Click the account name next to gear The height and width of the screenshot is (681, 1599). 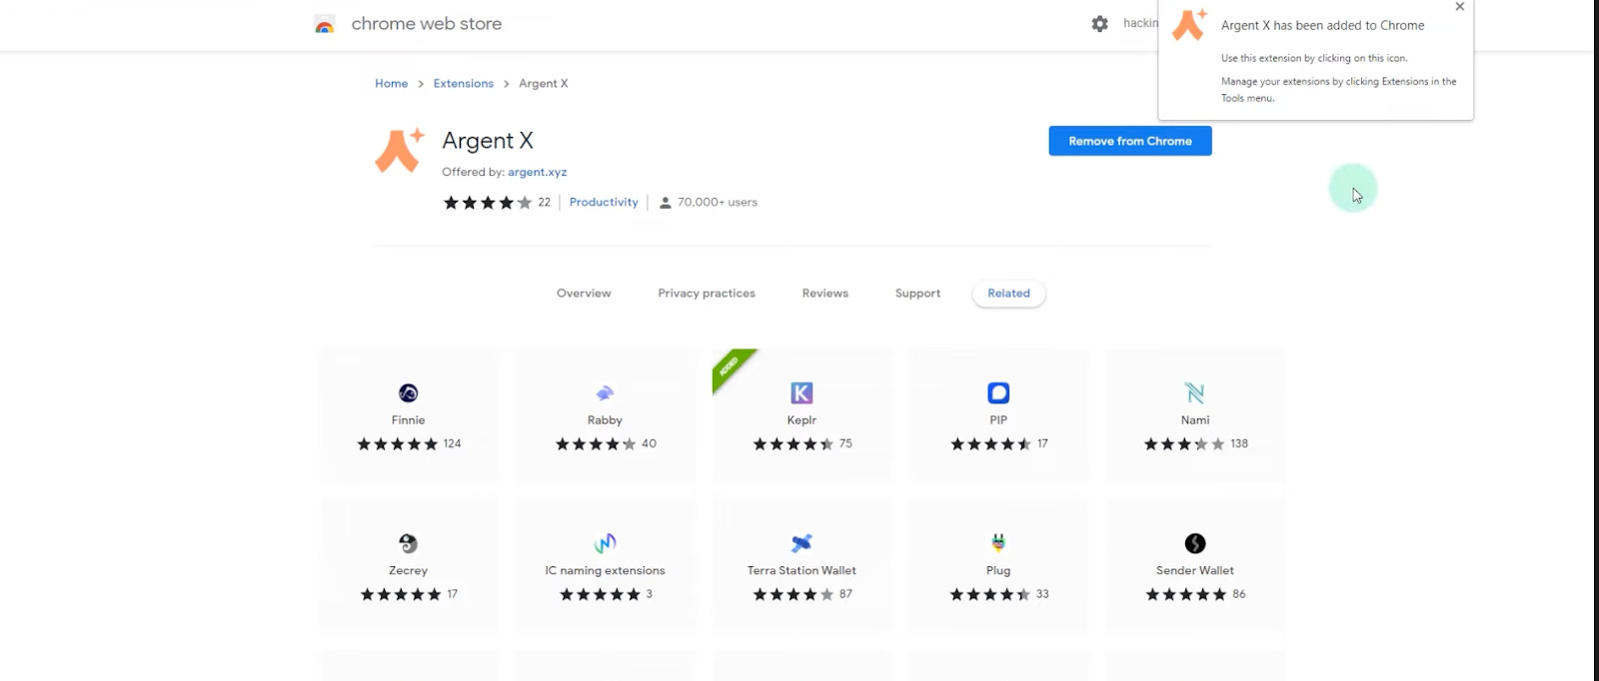pyautogui.click(x=1140, y=23)
